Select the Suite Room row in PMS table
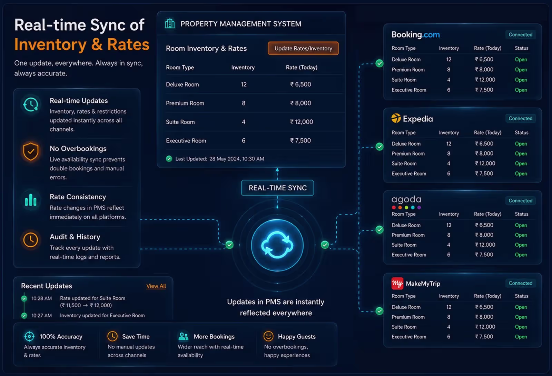Screen dimensions: 552x376 pos(254,122)
